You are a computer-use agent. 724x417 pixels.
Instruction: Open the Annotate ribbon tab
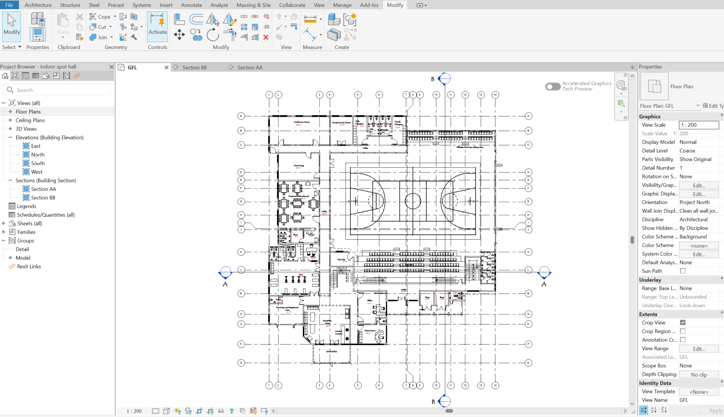(x=191, y=5)
